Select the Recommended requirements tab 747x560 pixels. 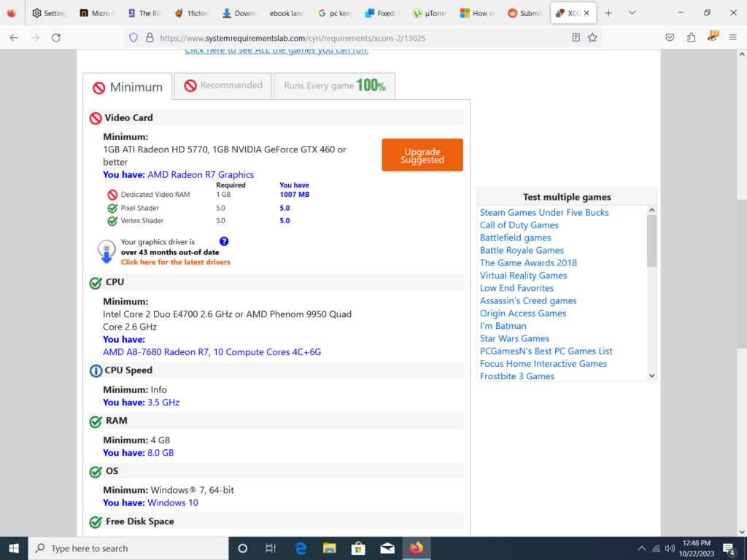pos(223,86)
